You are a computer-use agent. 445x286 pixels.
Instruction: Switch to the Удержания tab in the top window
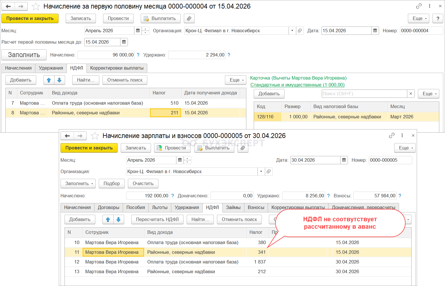(51, 68)
